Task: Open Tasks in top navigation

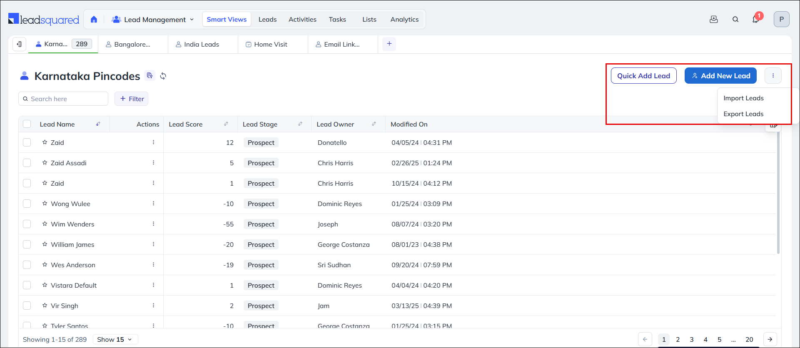Action: (x=337, y=20)
